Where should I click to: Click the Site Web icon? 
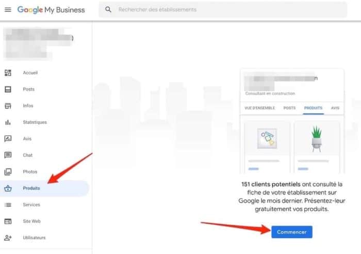8,221
